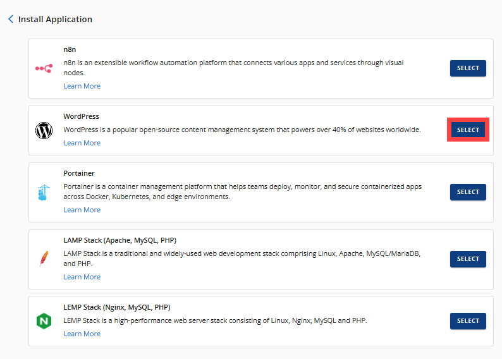Screen dimensions: 502x359
Task: Click the LEMP Stack Nginx logo icon
Action: (x=44, y=321)
